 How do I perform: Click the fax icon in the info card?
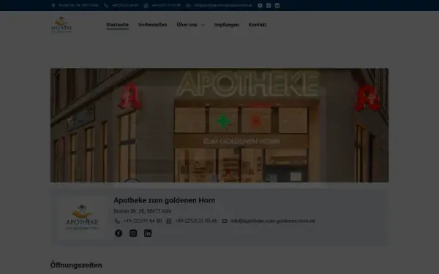point(169,221)
